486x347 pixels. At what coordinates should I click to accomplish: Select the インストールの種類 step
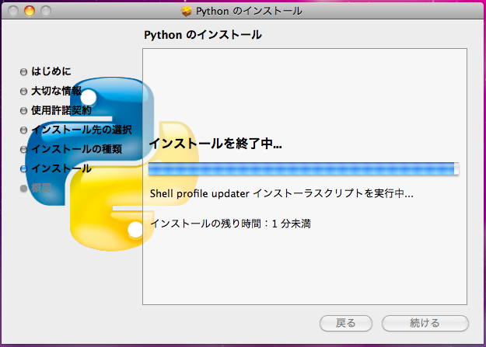click(x=76, y=149)
